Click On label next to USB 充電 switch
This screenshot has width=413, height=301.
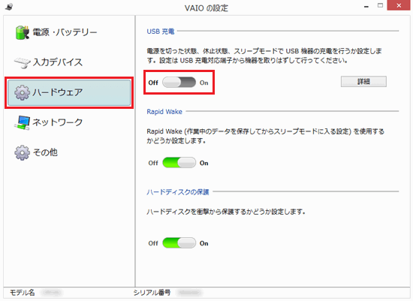pos(203,83)
